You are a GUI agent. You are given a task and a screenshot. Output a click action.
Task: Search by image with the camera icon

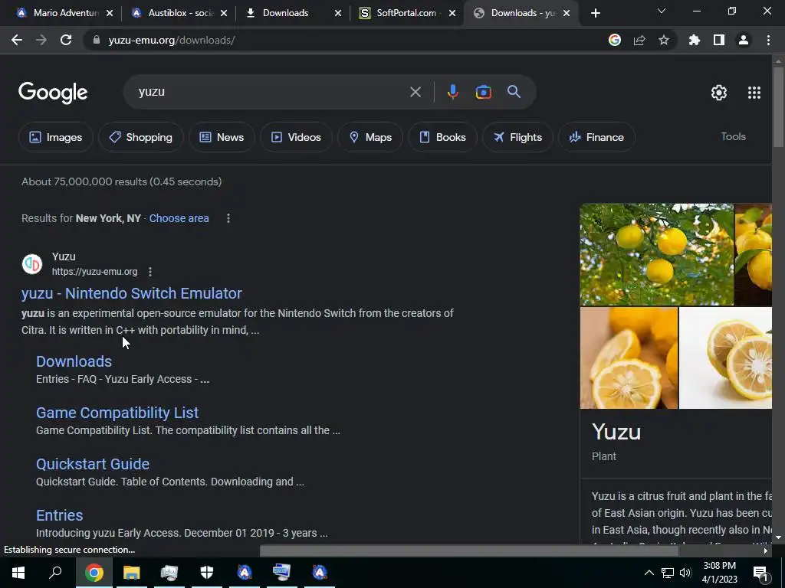pyautogui.click(x=484, y=92)
